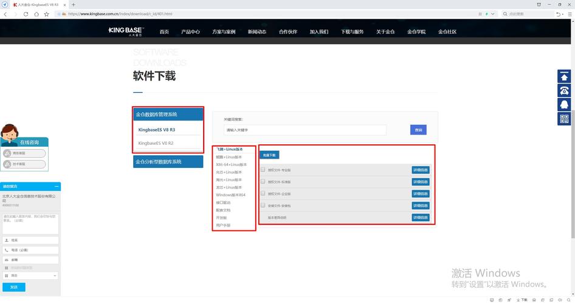The image size is (575, 303).
Task: Click the Kingbase logo
Action: [x=126, y=32]
